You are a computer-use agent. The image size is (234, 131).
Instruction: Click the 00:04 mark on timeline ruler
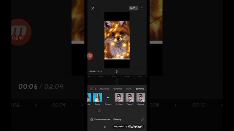tap(101, 76)
